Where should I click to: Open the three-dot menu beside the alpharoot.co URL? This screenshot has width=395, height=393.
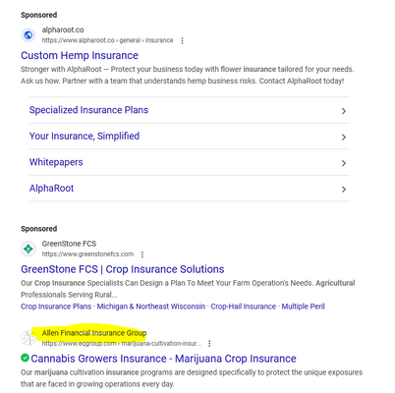pos(182,41)
